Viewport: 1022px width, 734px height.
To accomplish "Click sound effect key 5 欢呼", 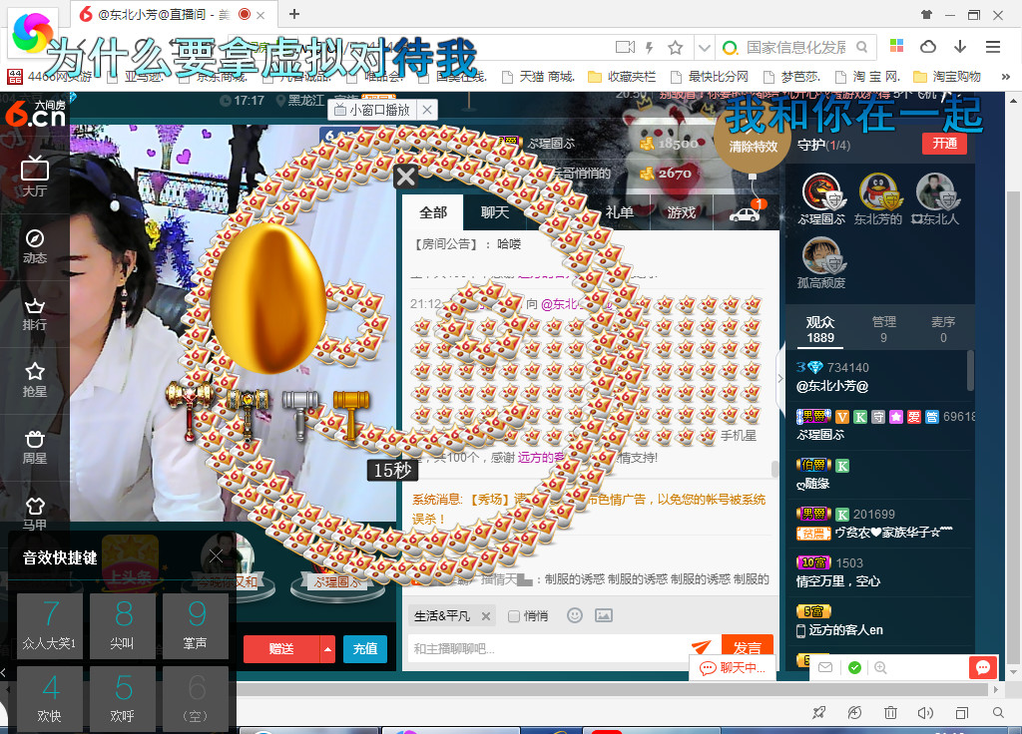I will click(123, 699).
